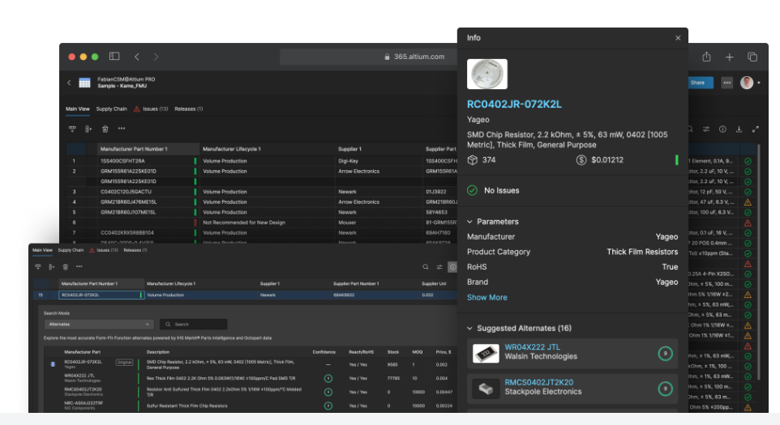Click the browser sidebar toggle icon
This screenshot has width=780, height=425.
(114, 57)
